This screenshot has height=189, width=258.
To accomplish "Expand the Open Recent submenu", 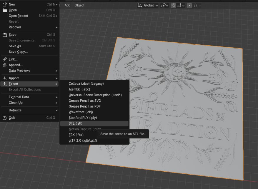I will pyautogui.click(x=30, y=16).
